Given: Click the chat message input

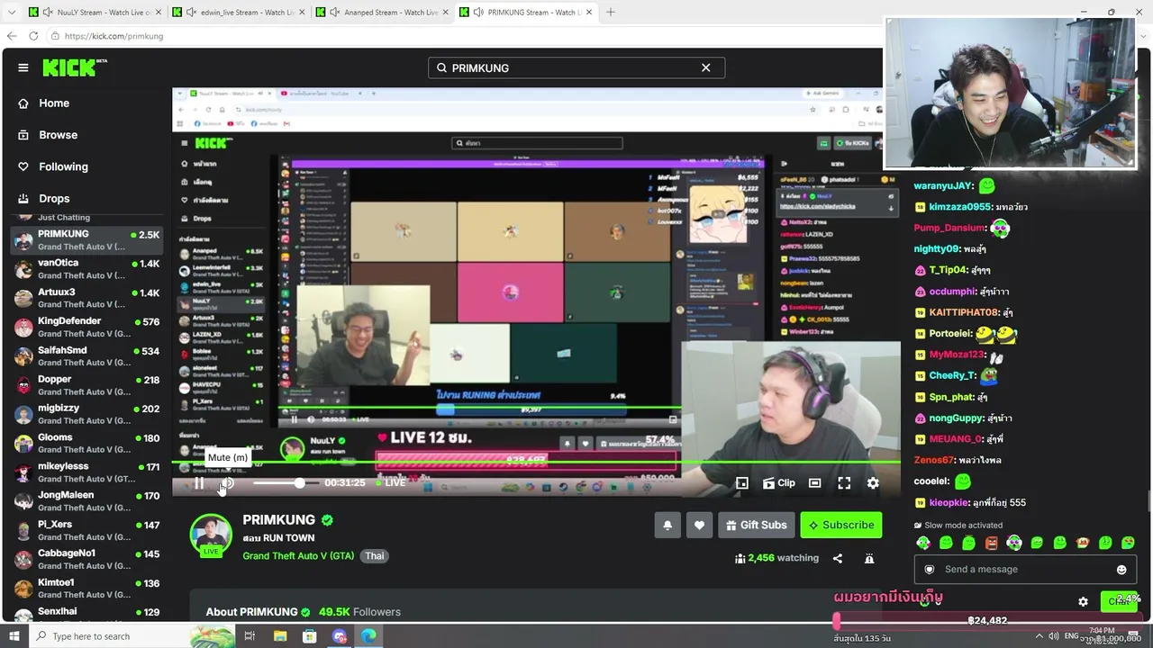Looking at the screenshot, I should (x=1025, y=569).
